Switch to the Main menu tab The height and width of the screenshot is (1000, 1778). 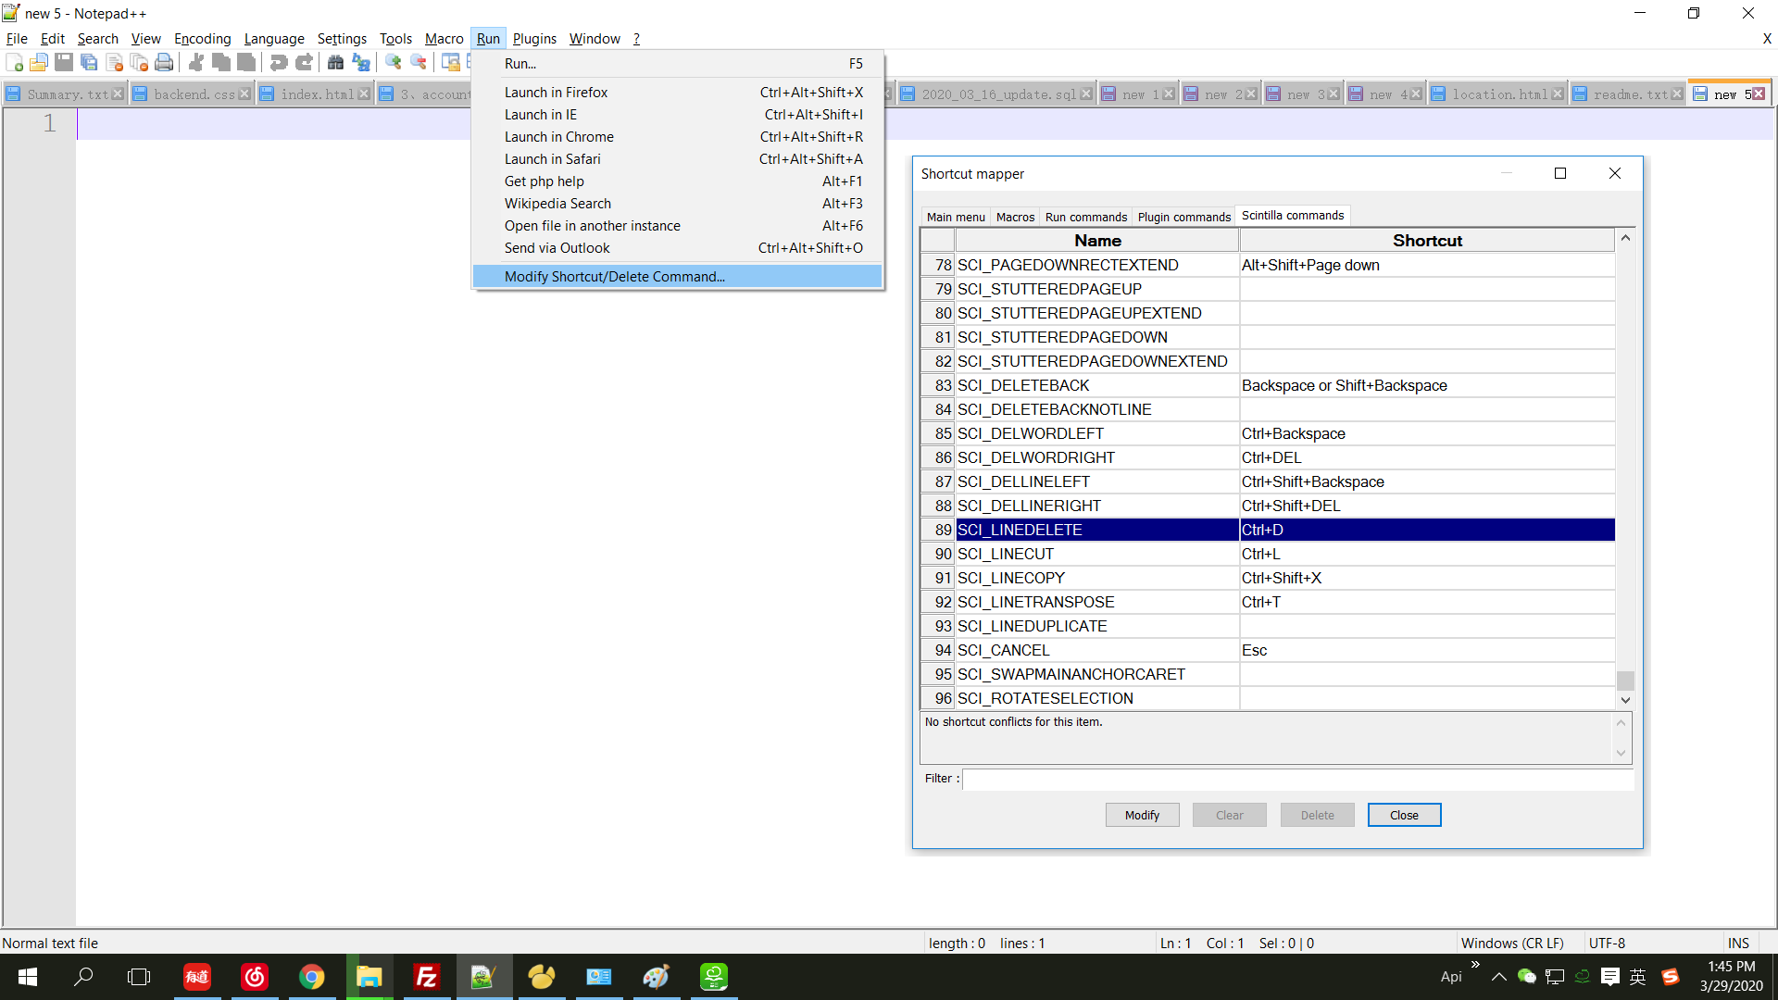pos(956,217)
